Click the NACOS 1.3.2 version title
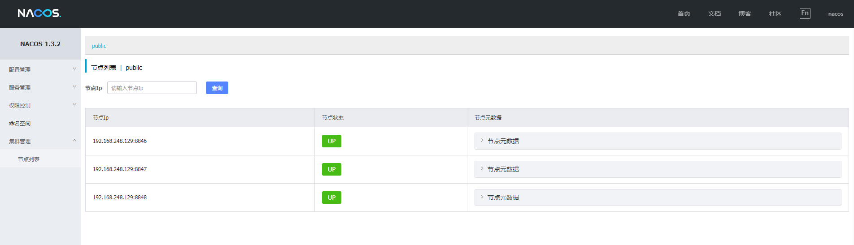854x245 pixels. pos(40,44)
